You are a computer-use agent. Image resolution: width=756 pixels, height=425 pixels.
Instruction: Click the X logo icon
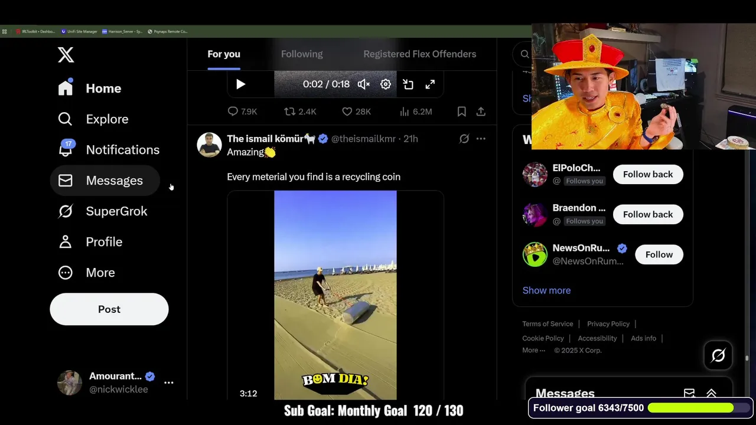click(66, 55)
